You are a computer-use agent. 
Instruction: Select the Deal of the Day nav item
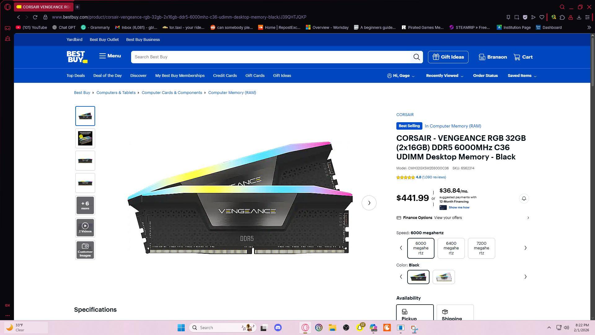[x=108, y=75]
